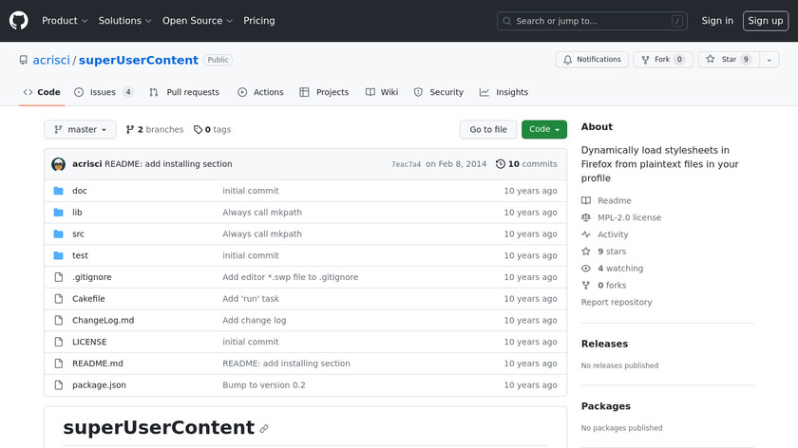Click the GitHub logo icon
The height and width of the screenshot is (448, 798).
click(19, 21)
